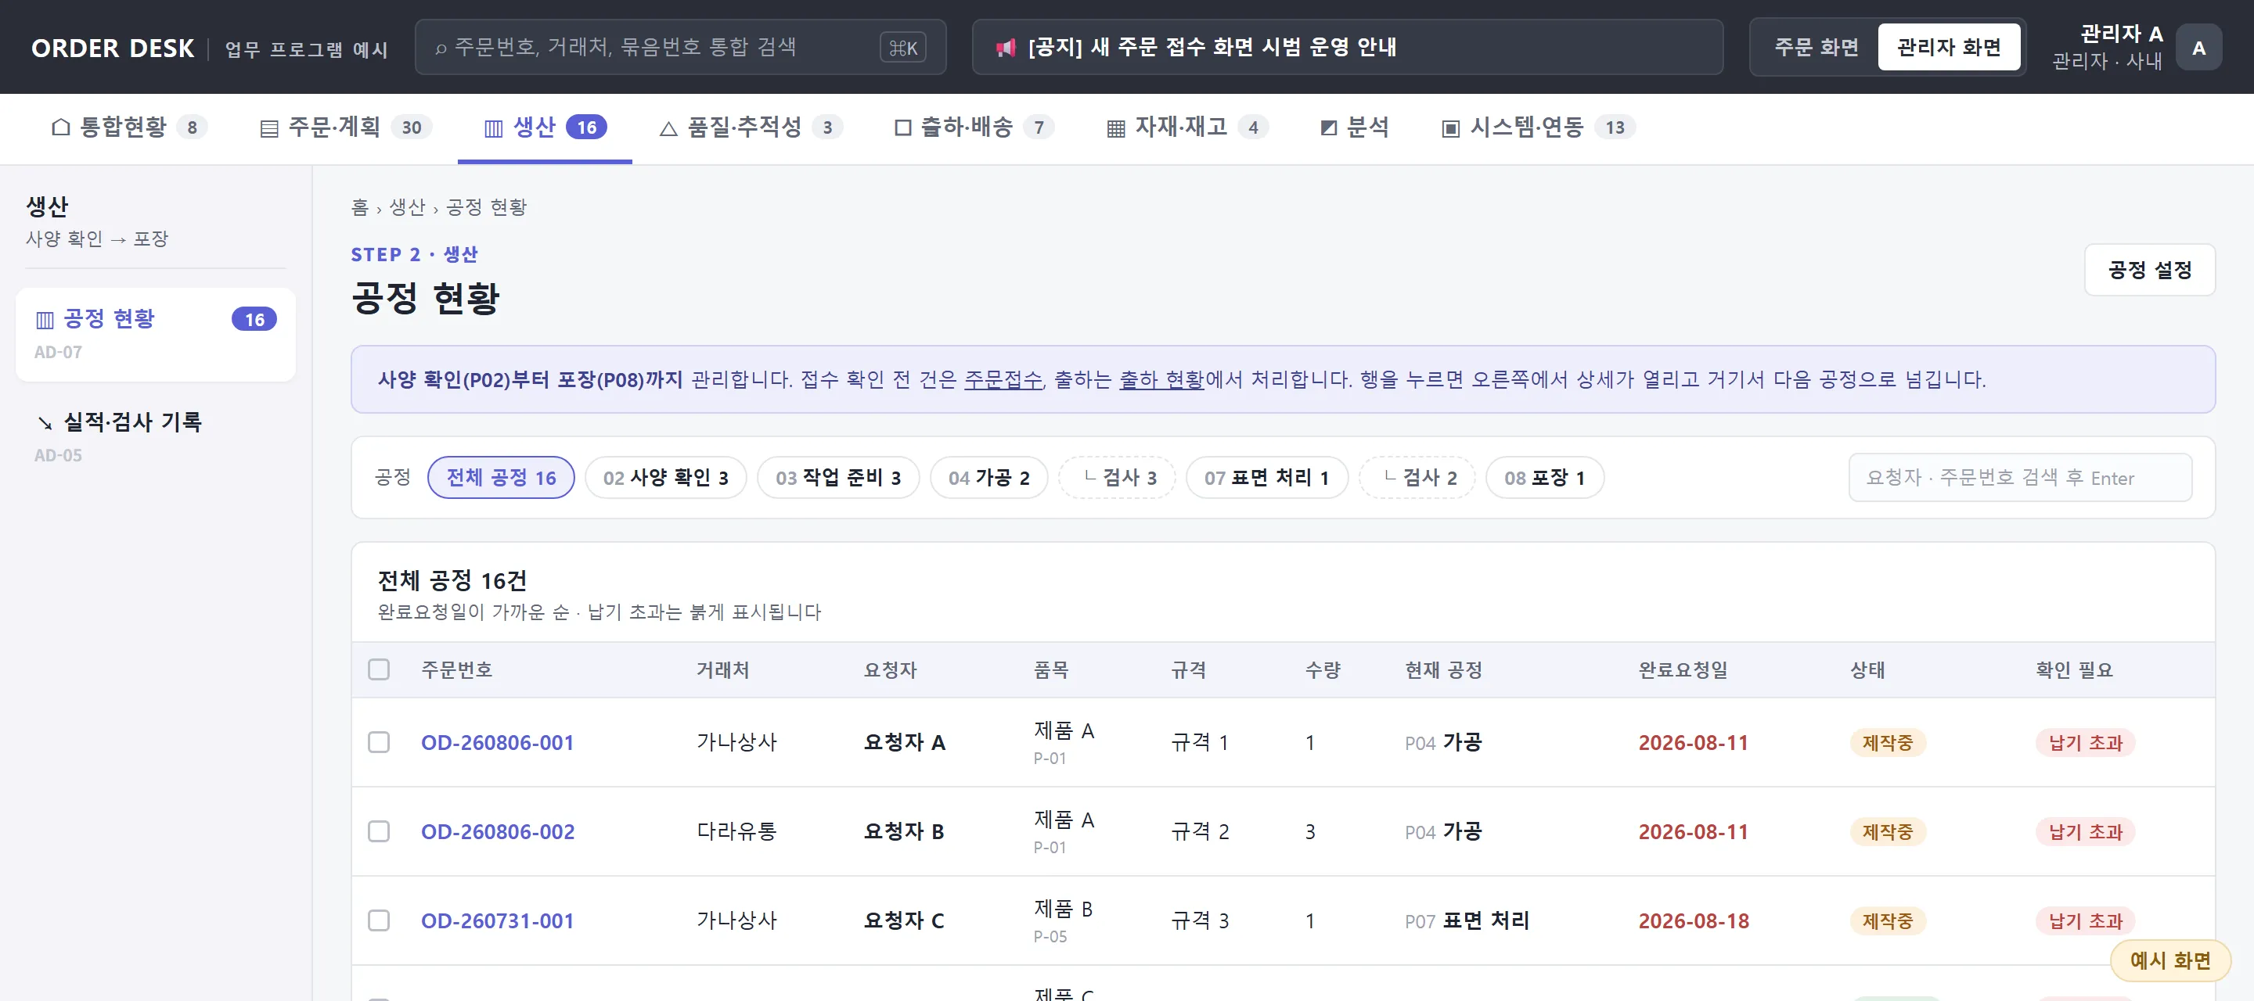The width and height of the screenshot is (2254, 1001).
Task: Click 주문번호 column header
Action: [x=457, y=669]
